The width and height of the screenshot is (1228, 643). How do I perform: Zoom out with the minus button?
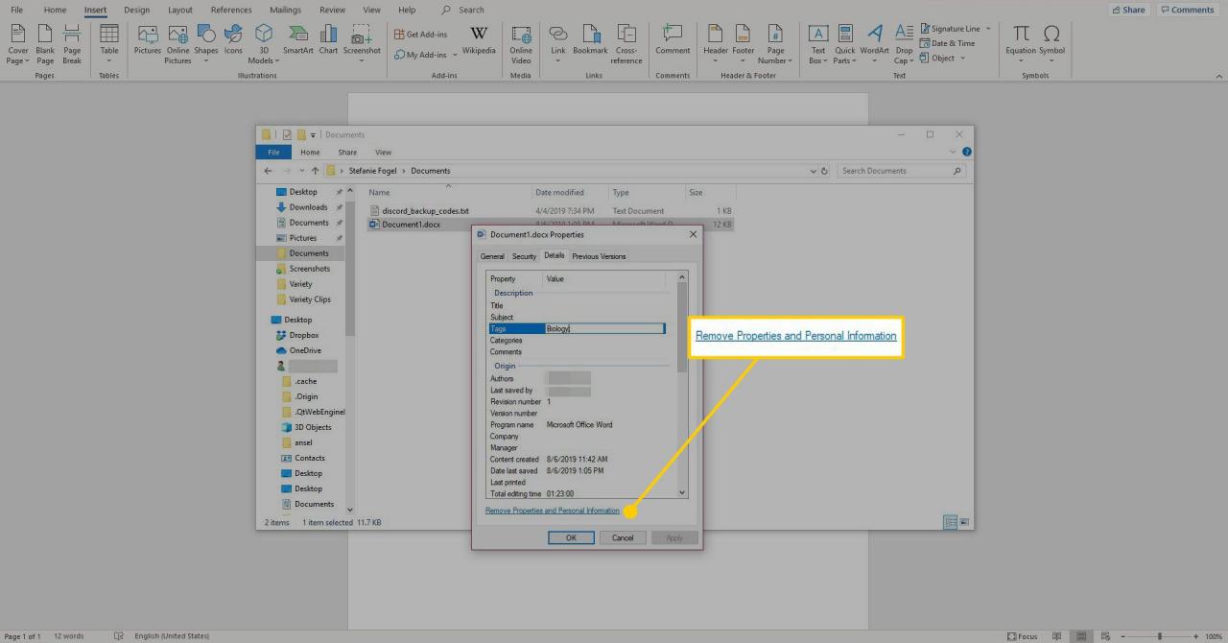1123,636
